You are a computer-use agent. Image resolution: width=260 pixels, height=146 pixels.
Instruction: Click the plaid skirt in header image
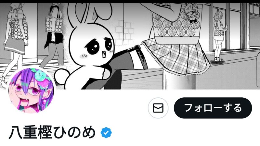(x=176, y=55)
